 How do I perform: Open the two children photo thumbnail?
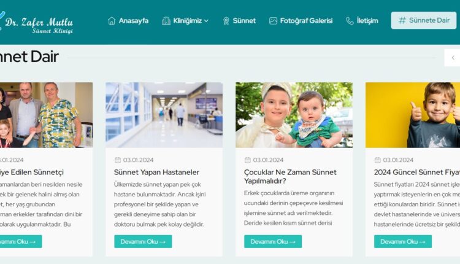[294, 115]
